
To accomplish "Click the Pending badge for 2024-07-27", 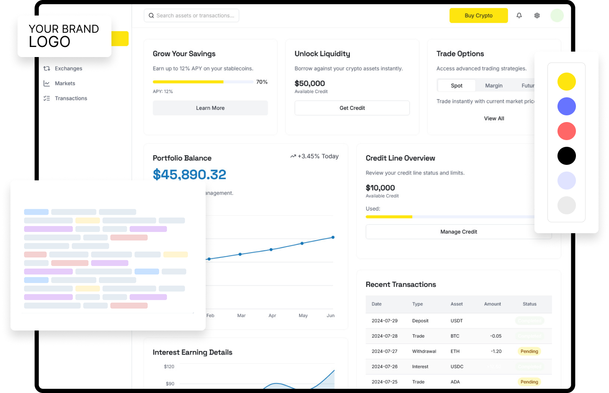I will click(529, 351).
